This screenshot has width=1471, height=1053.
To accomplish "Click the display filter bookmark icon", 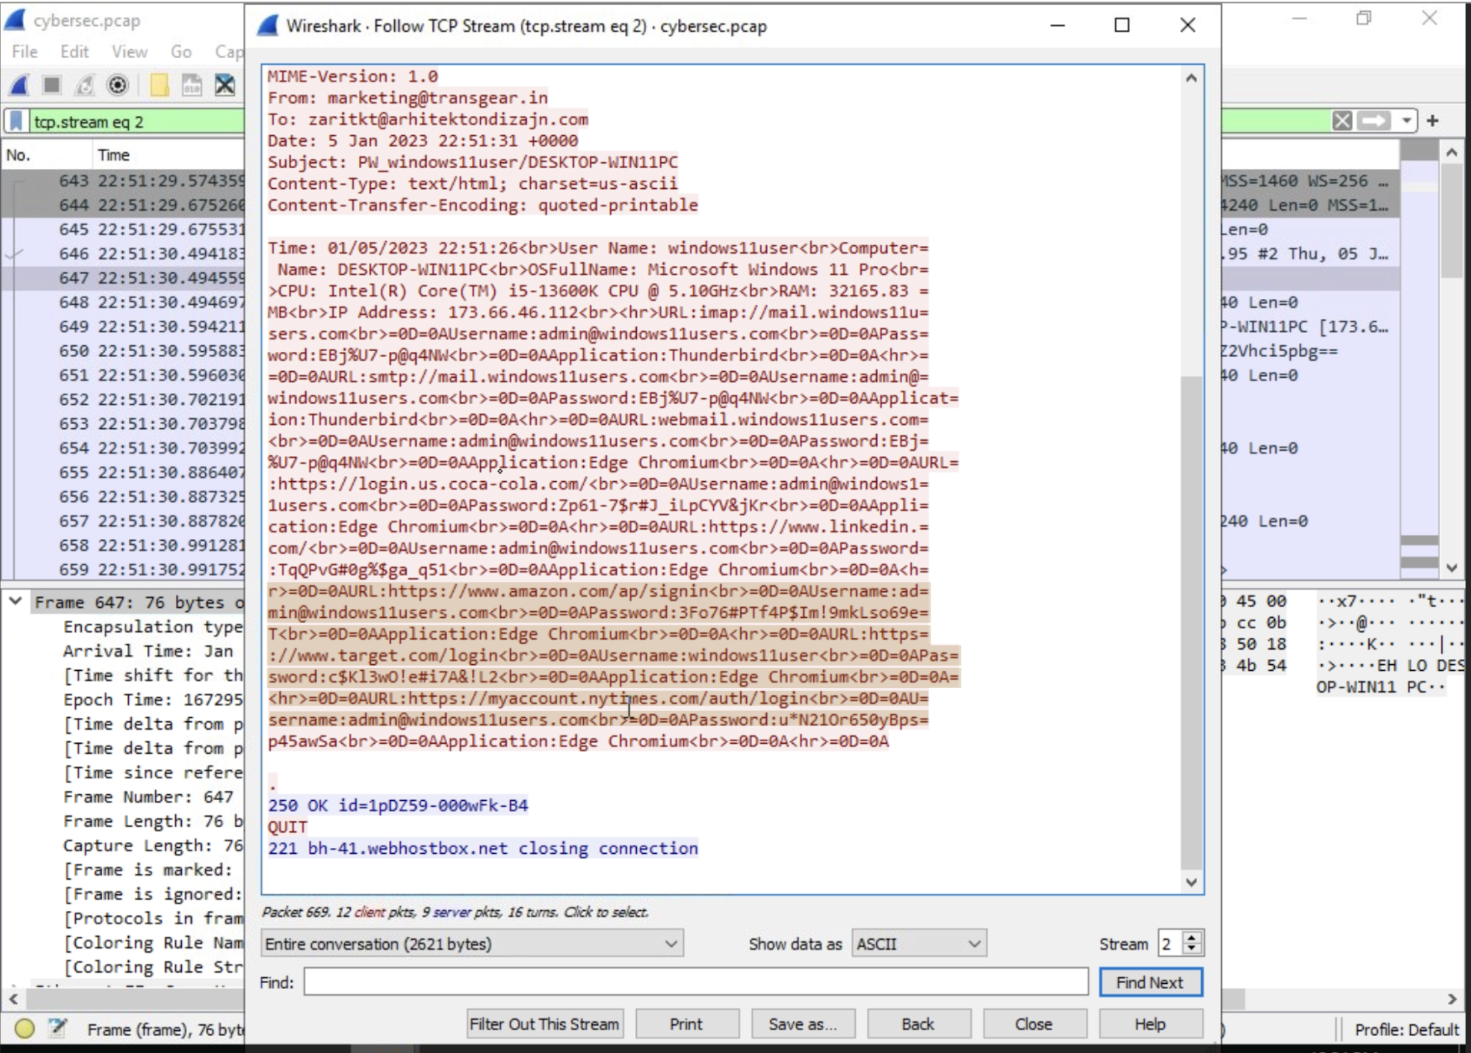I will point(17,121).
